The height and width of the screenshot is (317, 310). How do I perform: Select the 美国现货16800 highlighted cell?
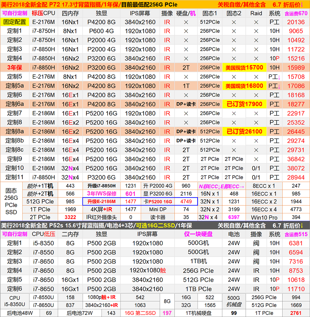(x=244, y=86)
